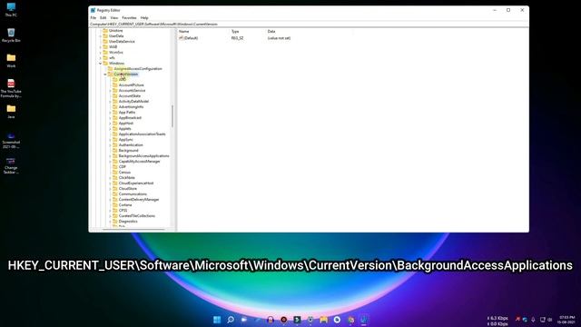
Task: Collapse the Windows key
Action: pyautogui.click(x=101, y=64)
